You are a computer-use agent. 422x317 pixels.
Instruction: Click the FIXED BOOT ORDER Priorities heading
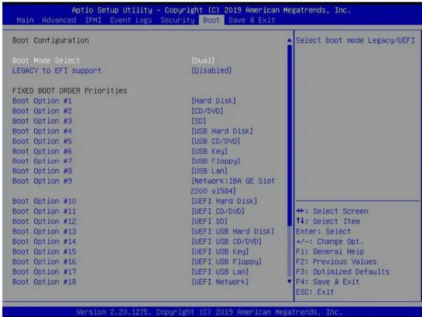point(70,91)
